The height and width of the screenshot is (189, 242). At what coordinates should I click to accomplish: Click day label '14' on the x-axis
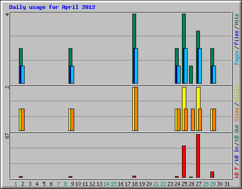(106, 184)
